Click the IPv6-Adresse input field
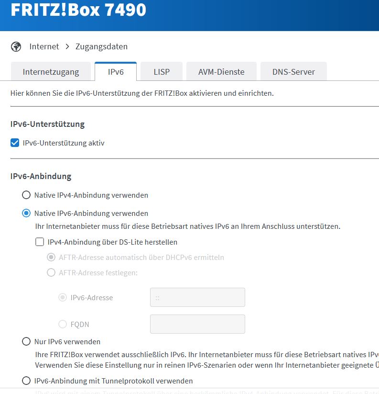 197,297
